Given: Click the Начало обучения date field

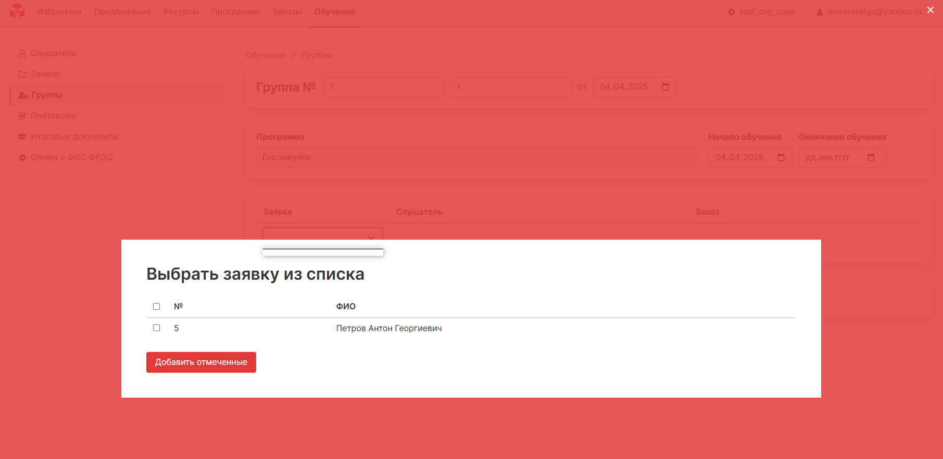Looking at the screenshot, I should tap(750, 158).
